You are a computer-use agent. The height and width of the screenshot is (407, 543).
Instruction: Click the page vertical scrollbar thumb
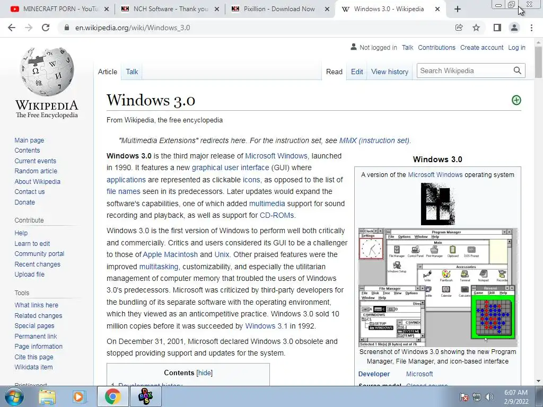click(x=538, y=62)
